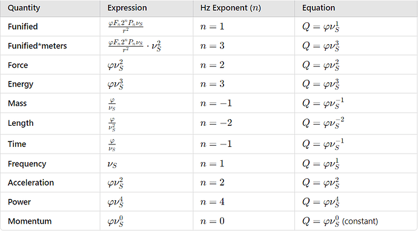Click the Funified fraction expression
The height and width of the screenshot is (231, 418).
click(x=125, y=27)
